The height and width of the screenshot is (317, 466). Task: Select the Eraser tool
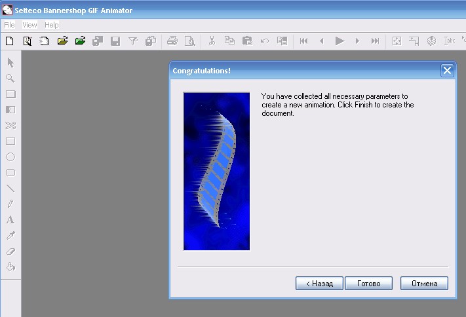click(x=10, y=252)
